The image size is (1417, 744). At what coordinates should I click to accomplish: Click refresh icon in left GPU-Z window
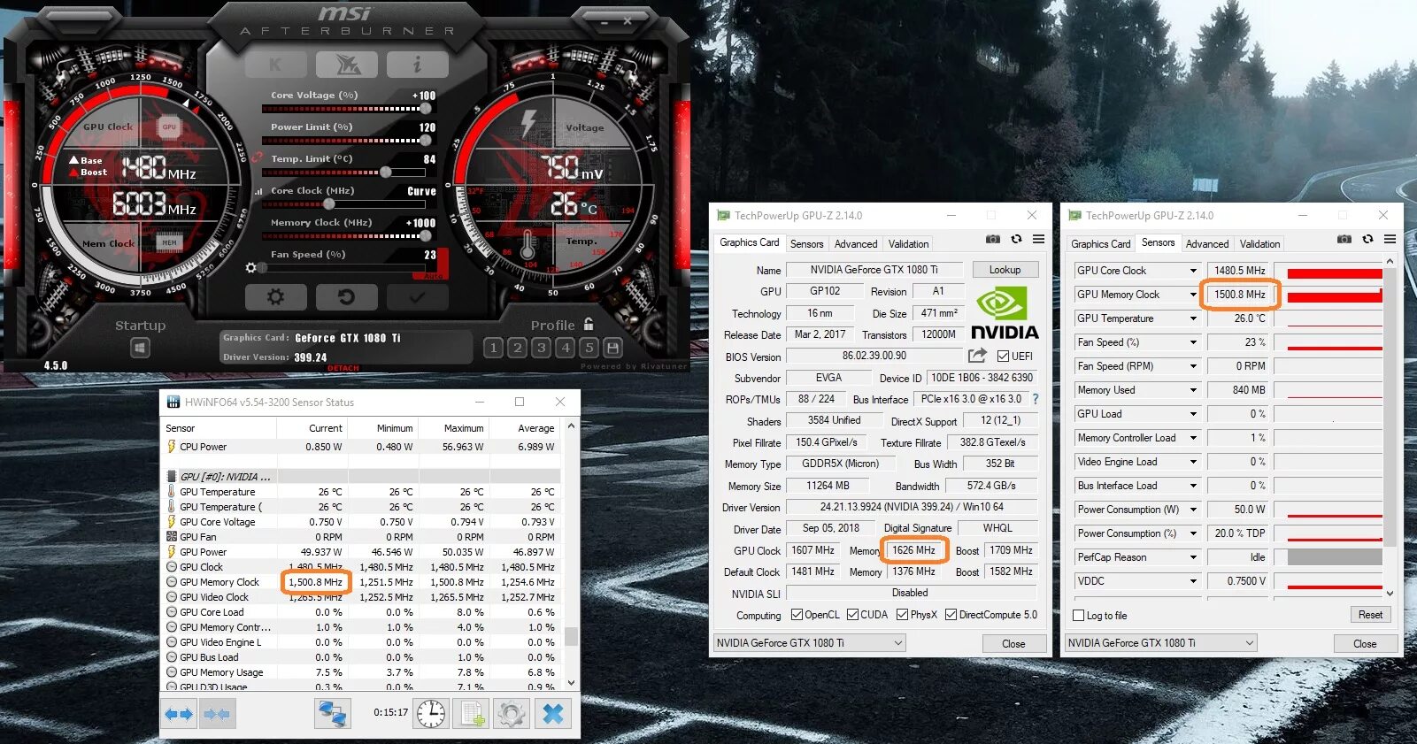[x=1016, y=240]
